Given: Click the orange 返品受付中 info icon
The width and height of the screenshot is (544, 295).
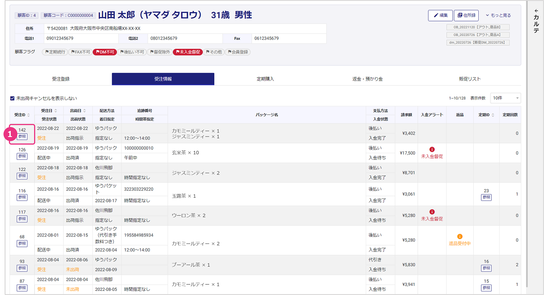Looking at the screenshot, I should coord(459,237).
